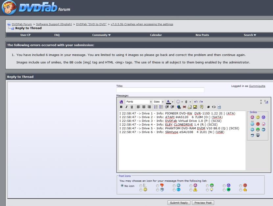Open the text color picker arrow

pyautogui.click(x=173, y=102)
